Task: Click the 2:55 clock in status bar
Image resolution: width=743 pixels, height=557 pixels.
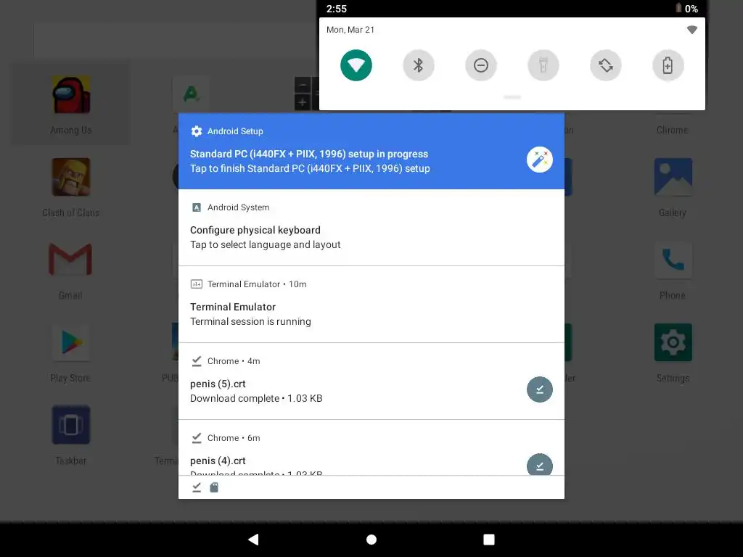Action: tap(337, 9)
